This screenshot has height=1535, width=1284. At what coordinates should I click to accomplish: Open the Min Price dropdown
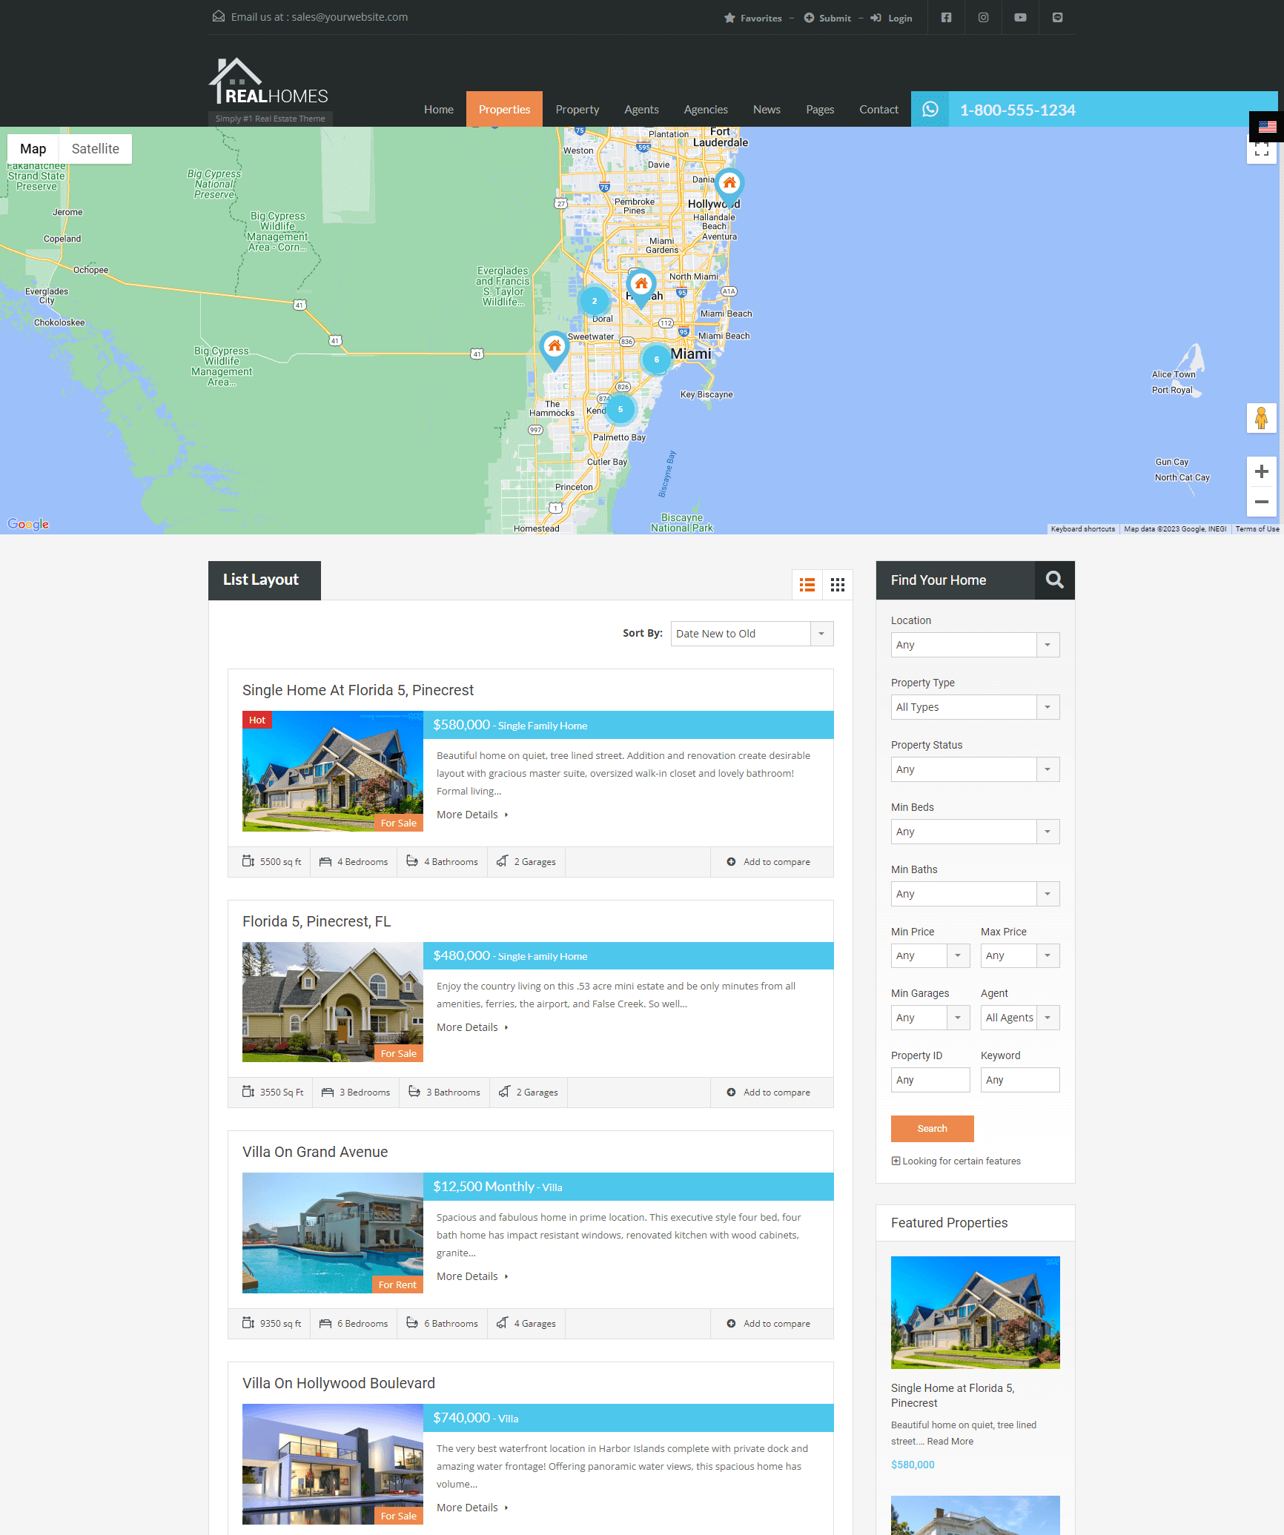(x=930, y=955)
